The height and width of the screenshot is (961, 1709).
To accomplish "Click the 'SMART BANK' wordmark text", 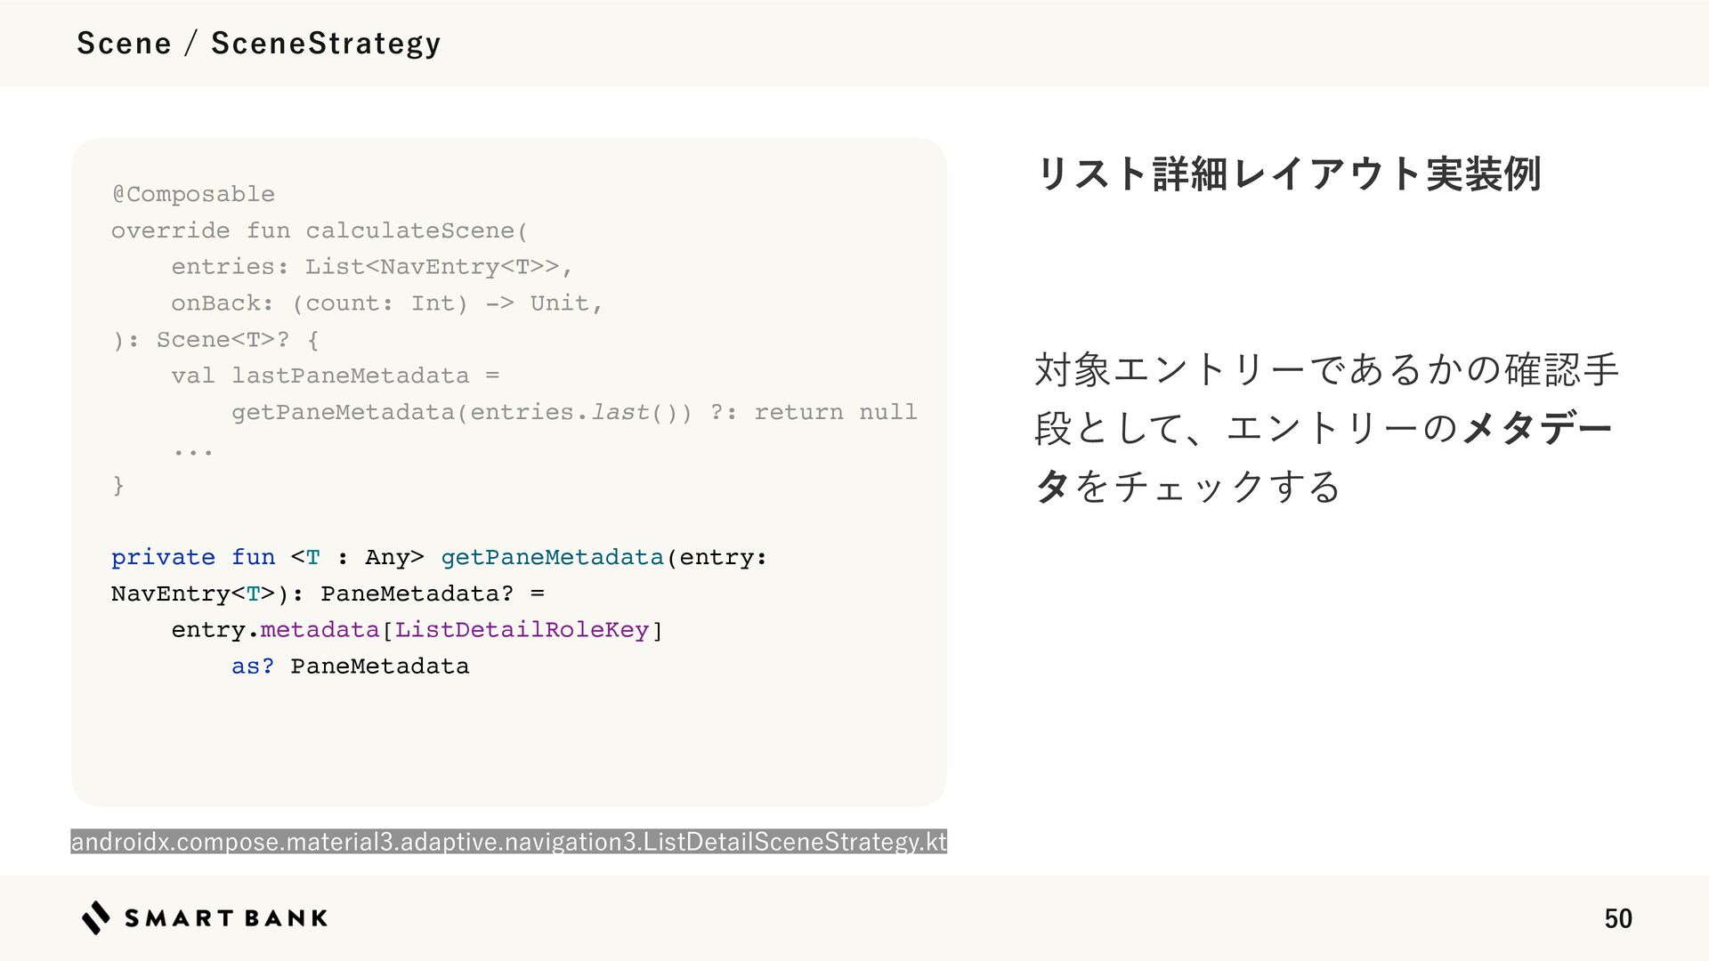I will pos(226,918).
